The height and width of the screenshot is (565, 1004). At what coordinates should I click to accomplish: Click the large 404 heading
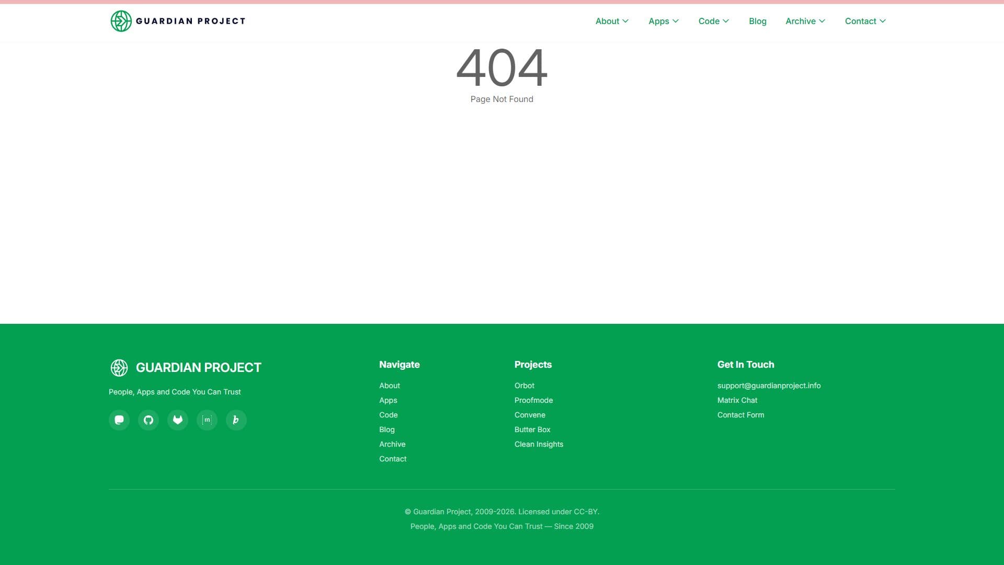coord(502,67)
